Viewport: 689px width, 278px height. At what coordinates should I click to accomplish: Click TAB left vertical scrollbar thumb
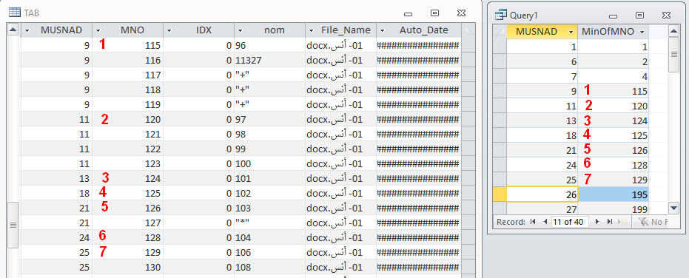[x=13, y=225]
